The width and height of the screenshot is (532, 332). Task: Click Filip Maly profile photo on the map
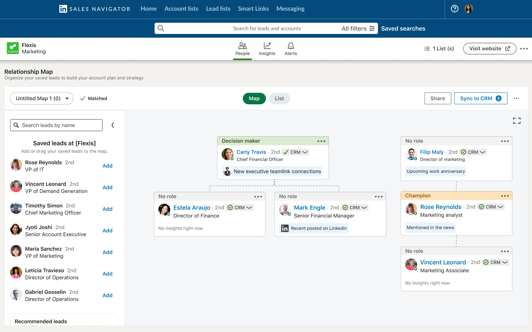coord(411,154)
